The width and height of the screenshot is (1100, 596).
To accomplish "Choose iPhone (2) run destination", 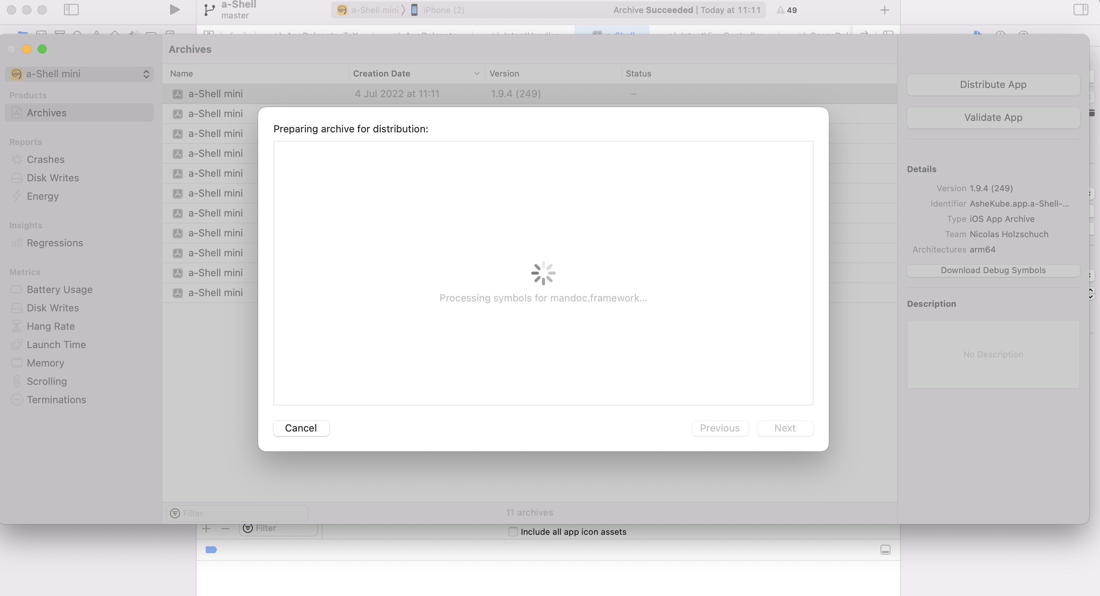I will pos(438,10).
